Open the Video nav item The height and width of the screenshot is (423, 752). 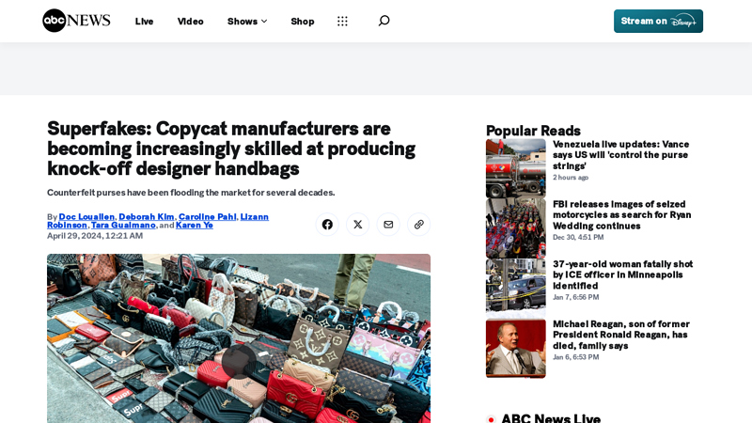pos(191,21)
